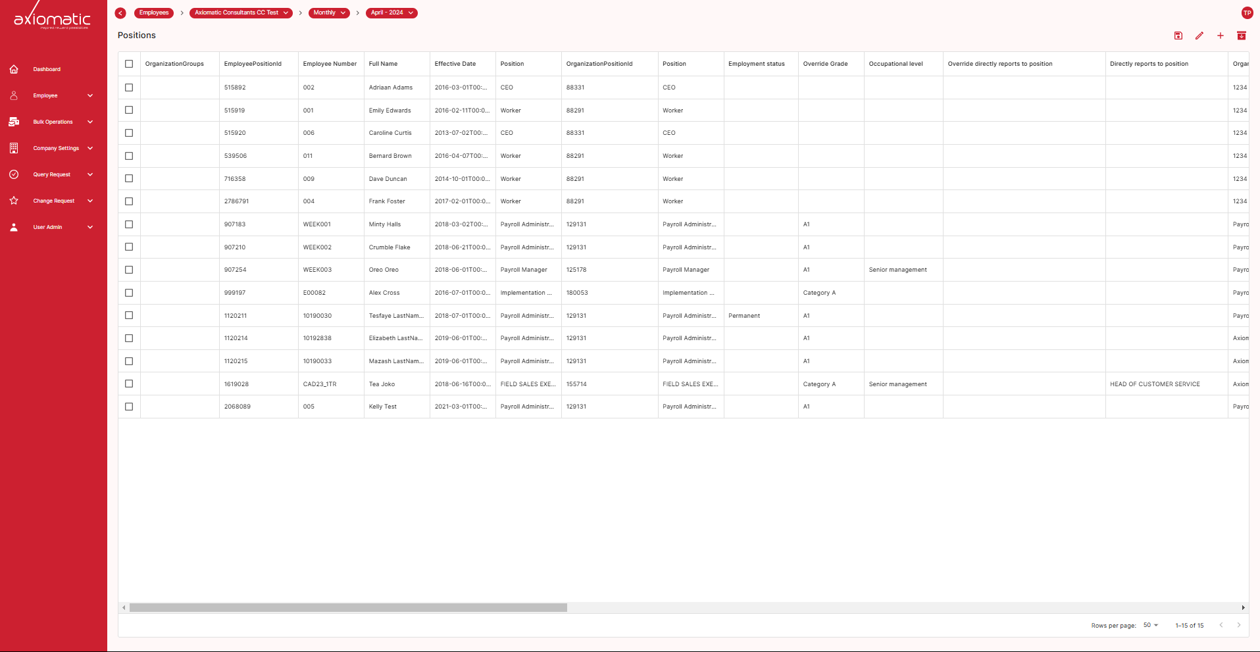Open the rows per page dropdown
1260x652 pixels.
(x=1150, y=625)
